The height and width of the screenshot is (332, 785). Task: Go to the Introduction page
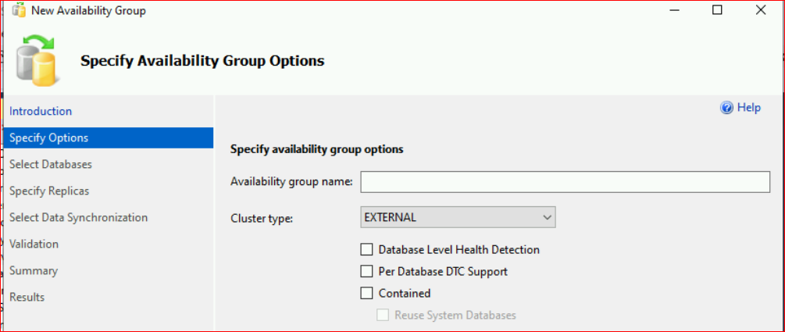[x=41, y=112]
